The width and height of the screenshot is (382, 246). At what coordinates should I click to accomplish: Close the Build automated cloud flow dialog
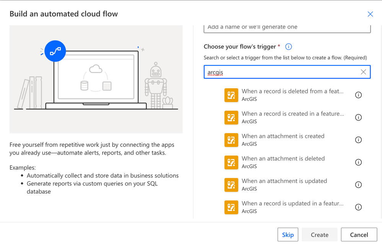click(370, 14)
